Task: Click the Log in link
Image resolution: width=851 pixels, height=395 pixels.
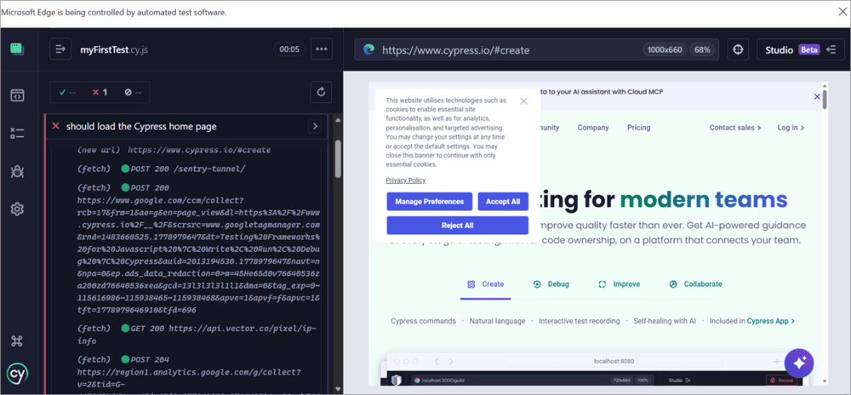Action: click(x=791, y=128)
